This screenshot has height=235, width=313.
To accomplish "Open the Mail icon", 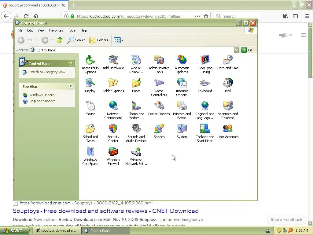I will (228, 85).
